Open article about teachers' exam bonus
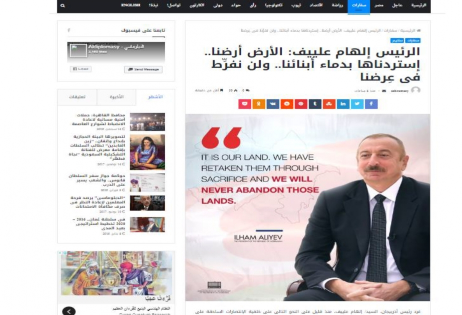The image size is (462, 315). point(98,202)
